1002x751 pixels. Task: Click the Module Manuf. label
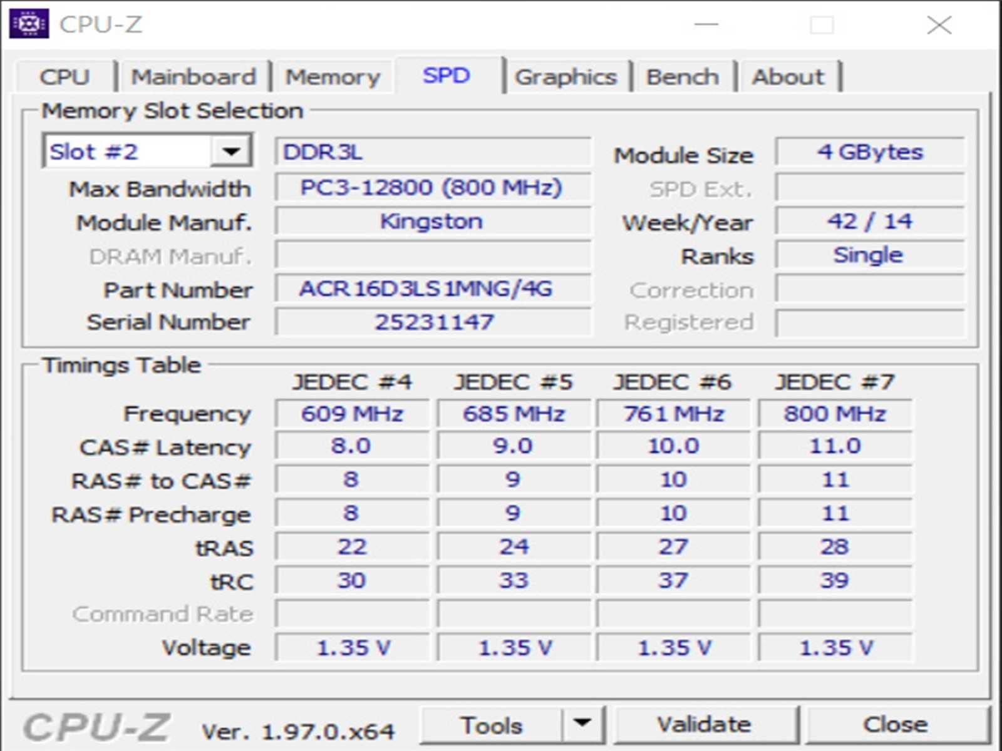(164, 223)
